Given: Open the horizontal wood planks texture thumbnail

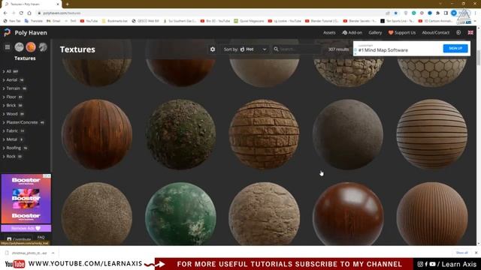Looking at the screenshot, I should click(432, 134).
